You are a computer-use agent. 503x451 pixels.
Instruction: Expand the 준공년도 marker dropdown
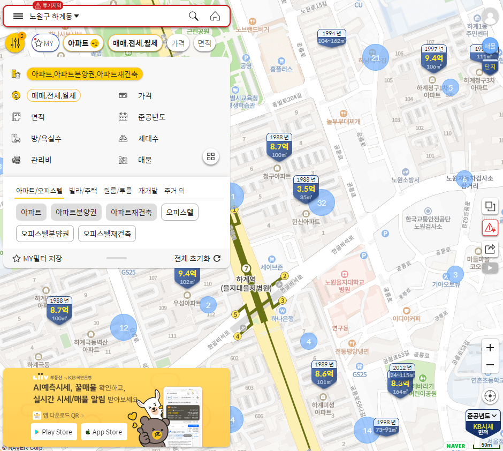click(x=481, y=415)
